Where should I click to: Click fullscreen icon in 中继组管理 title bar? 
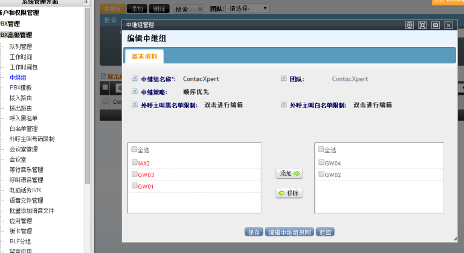(422, 25)
